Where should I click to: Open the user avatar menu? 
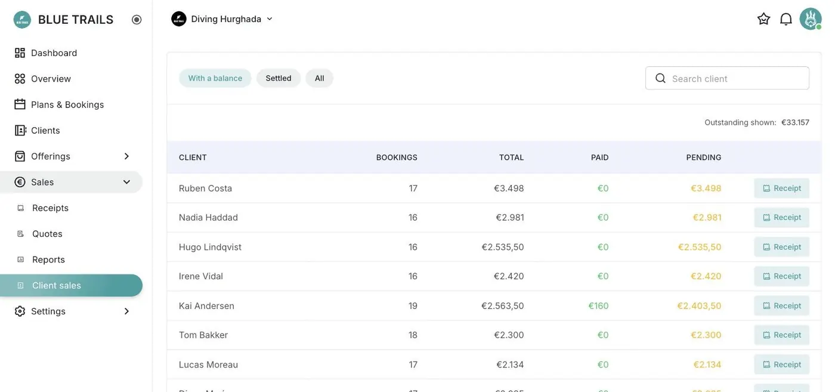point(811,19)
